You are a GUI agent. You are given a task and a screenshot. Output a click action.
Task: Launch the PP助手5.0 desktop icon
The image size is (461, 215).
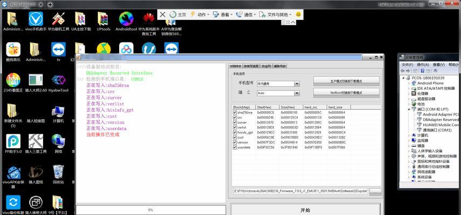(13, 144)
